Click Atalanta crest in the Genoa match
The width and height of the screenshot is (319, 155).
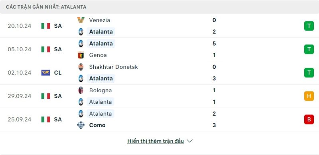(81, 43)
